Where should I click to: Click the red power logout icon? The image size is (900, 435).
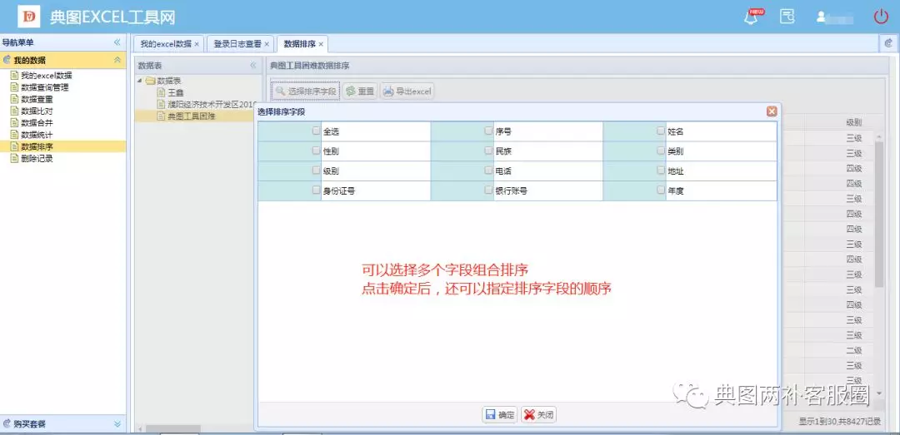[x=881, y=17]
